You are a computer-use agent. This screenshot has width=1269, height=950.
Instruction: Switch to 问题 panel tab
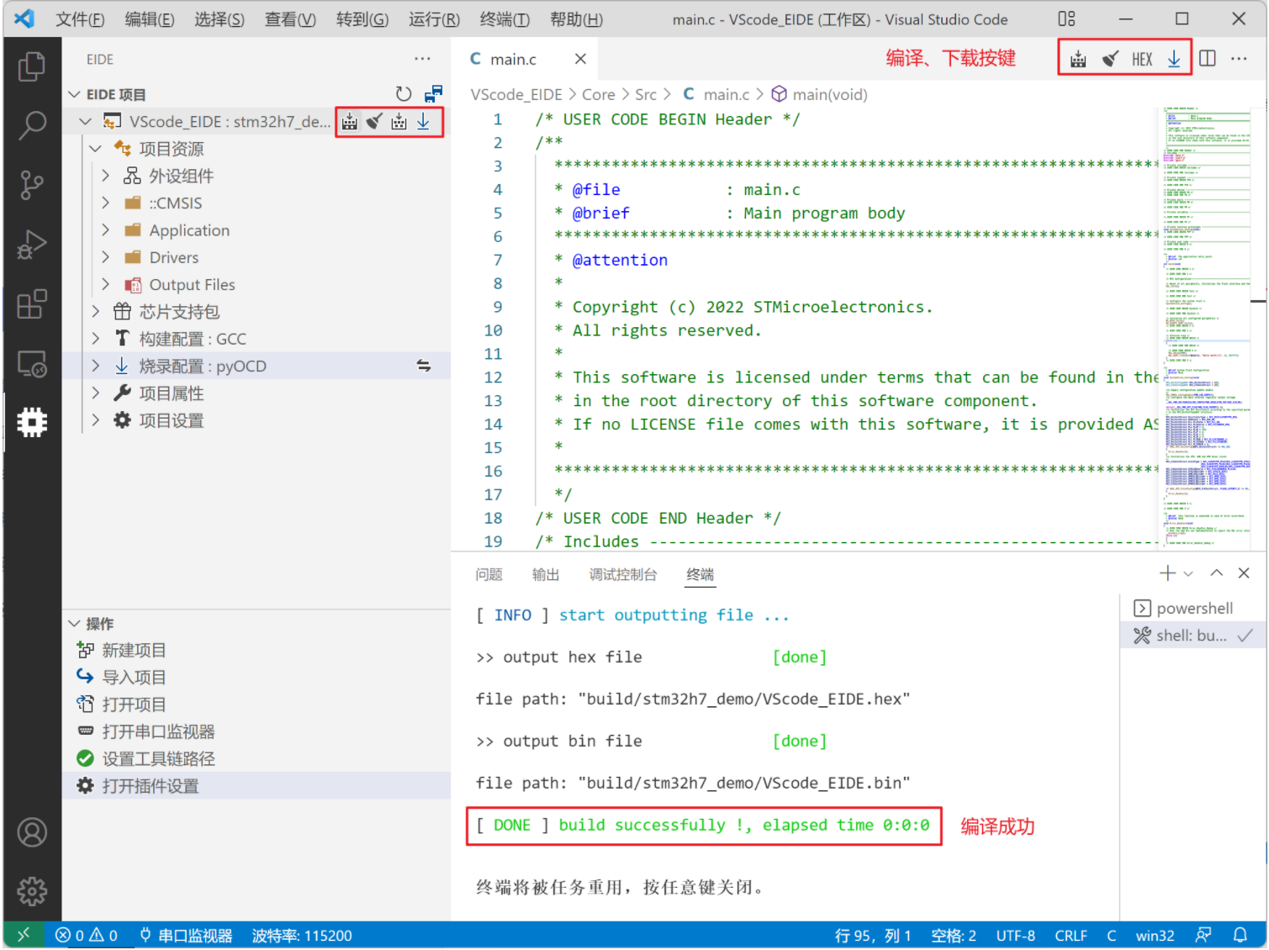489,574
